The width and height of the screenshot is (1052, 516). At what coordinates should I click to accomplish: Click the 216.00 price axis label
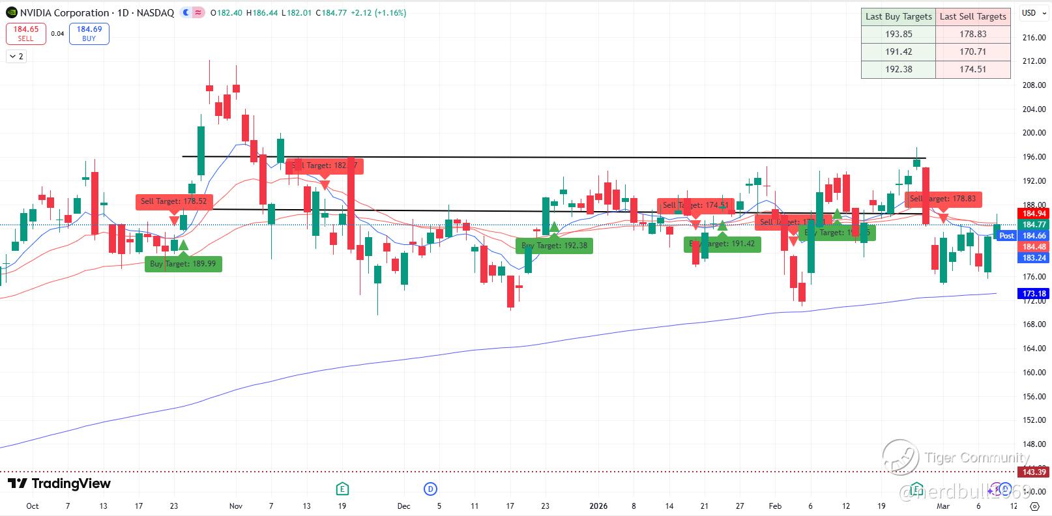point(1034,38)
